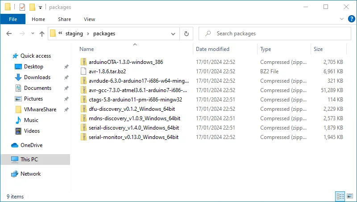Select the arduinoOTA-1.3.0-windows_386 zip file
Viewport: 357px width, 202px height.
(x=126, y=62)
